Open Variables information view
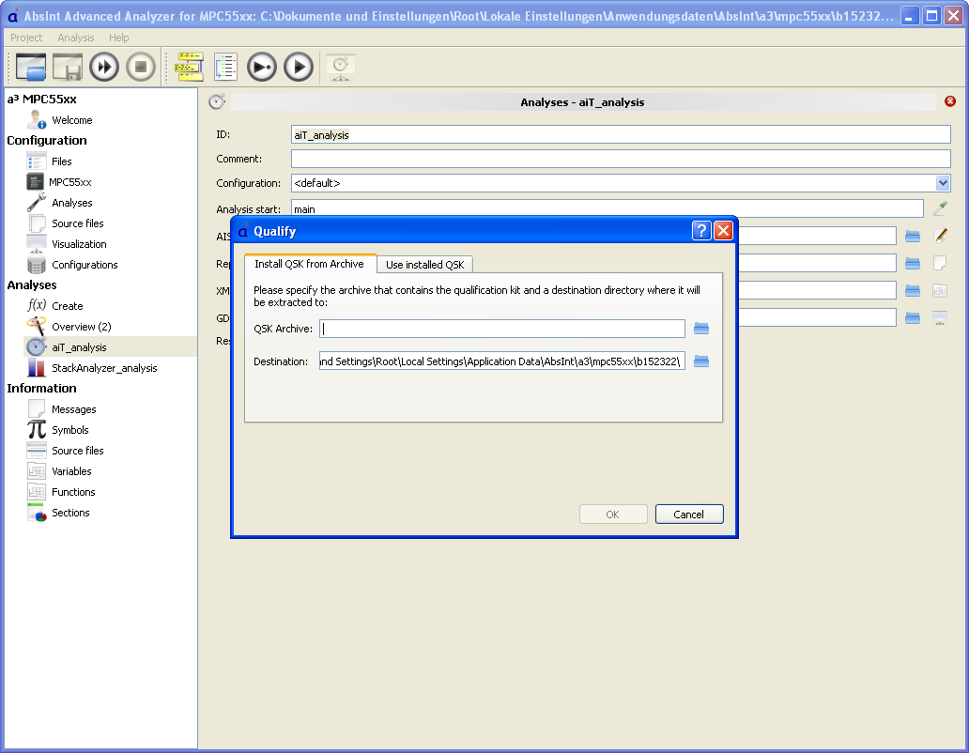This screenshot has width=969, height=753. click(71, 471)
